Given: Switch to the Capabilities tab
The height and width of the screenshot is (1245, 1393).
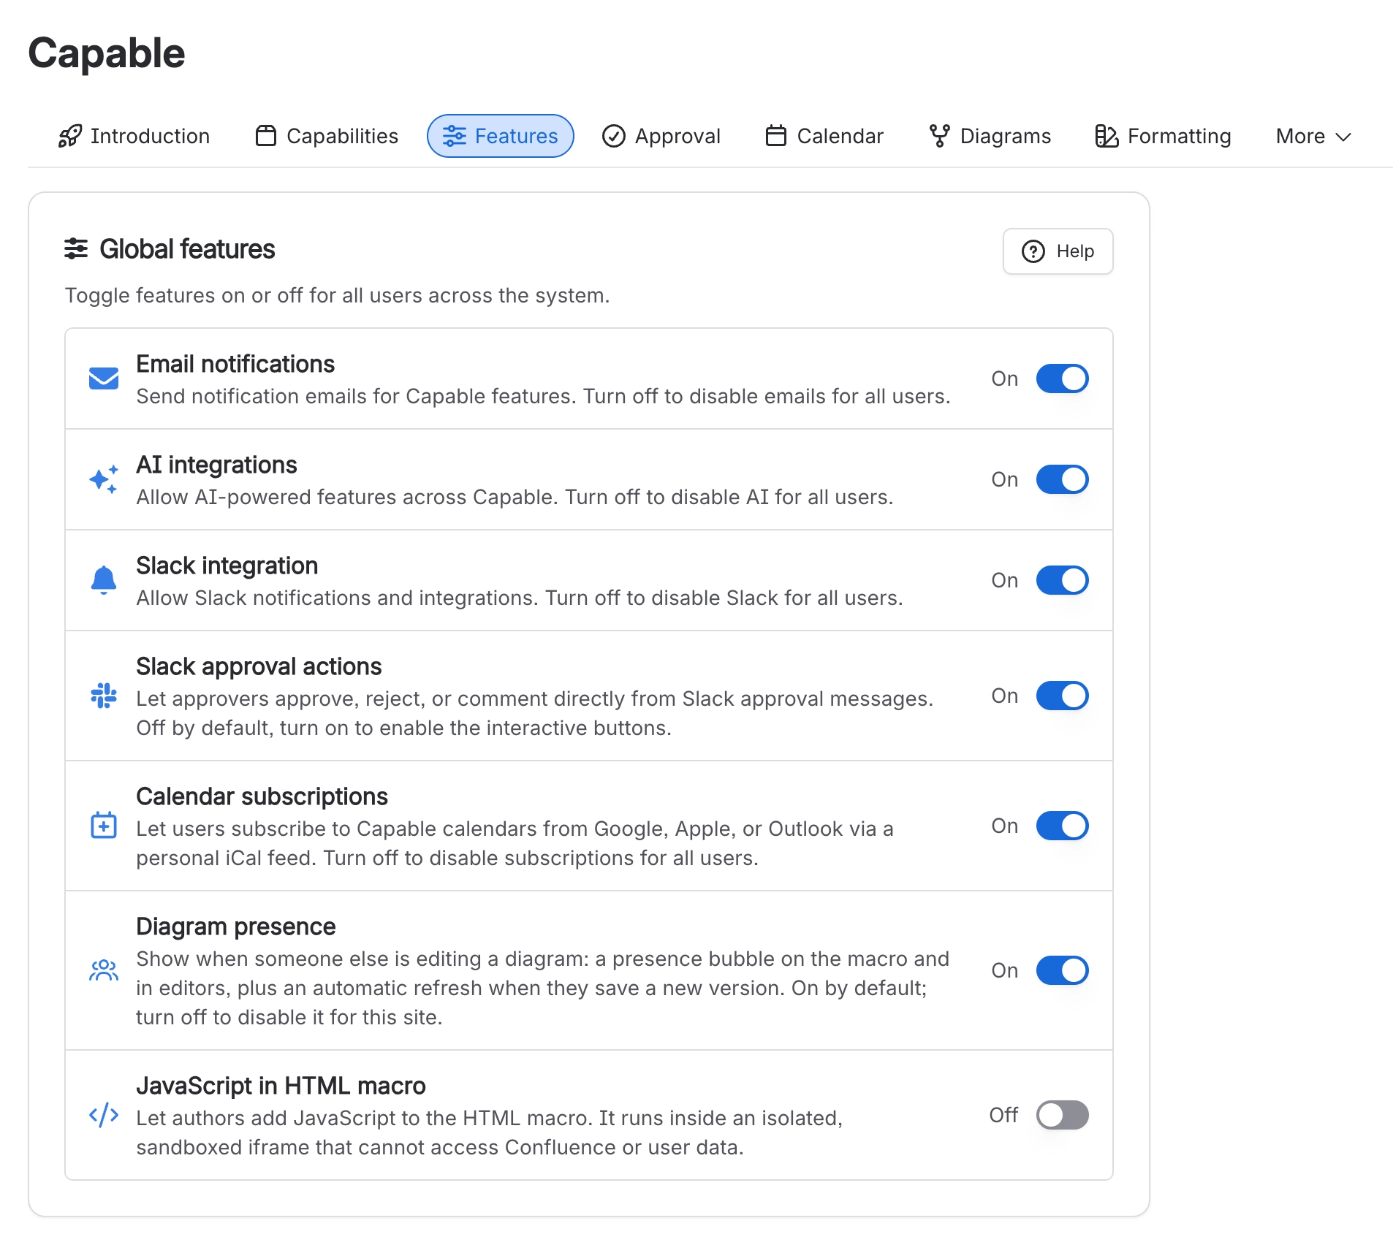Looking at the screenshot, I should 327,136.
